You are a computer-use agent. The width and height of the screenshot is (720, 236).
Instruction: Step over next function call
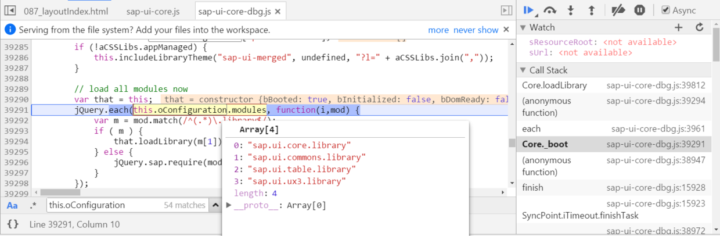550,10
